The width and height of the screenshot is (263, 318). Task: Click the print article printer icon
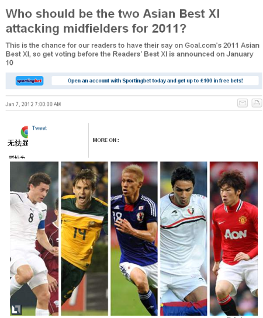pos(257,103)
